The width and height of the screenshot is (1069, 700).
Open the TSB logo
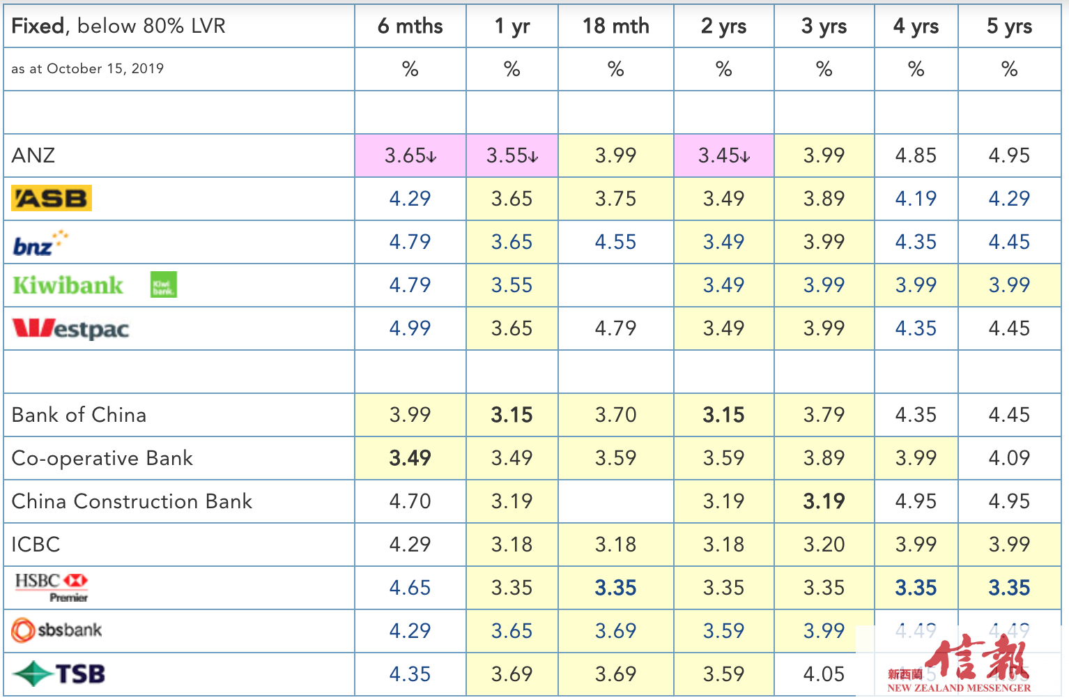59,674
